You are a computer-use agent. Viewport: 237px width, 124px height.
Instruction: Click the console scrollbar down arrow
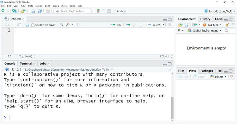(x=172, y=120)
